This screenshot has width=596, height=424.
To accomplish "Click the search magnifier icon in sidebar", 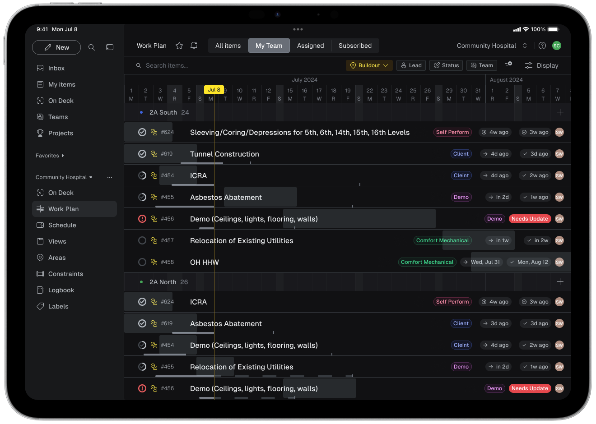I will click(x=92, y=47).
